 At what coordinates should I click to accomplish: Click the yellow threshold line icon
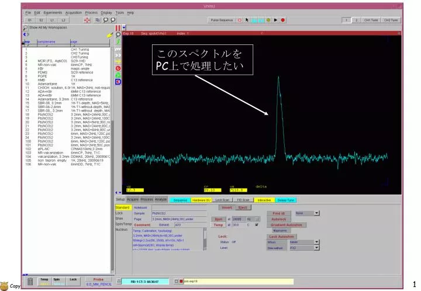(x=118, y=62)
